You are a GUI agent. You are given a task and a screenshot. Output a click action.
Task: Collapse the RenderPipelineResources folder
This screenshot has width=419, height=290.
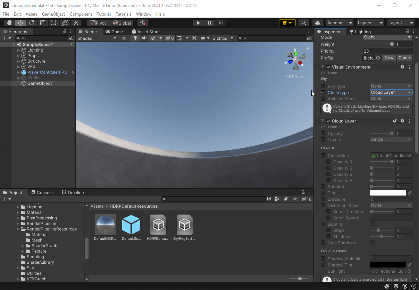(x=18, y=229)
